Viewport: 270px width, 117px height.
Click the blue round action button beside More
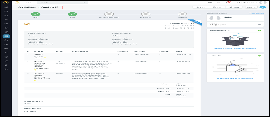[x=262, y=7]
